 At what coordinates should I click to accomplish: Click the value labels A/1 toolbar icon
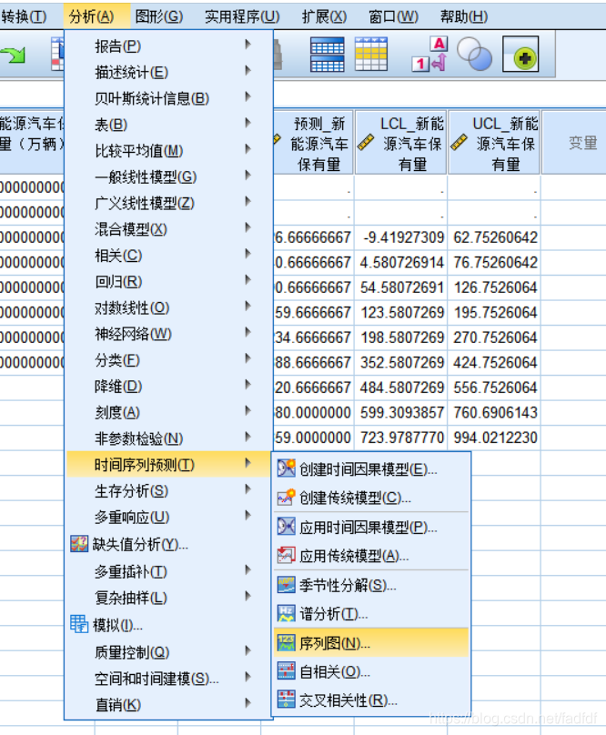coord(430,55)
